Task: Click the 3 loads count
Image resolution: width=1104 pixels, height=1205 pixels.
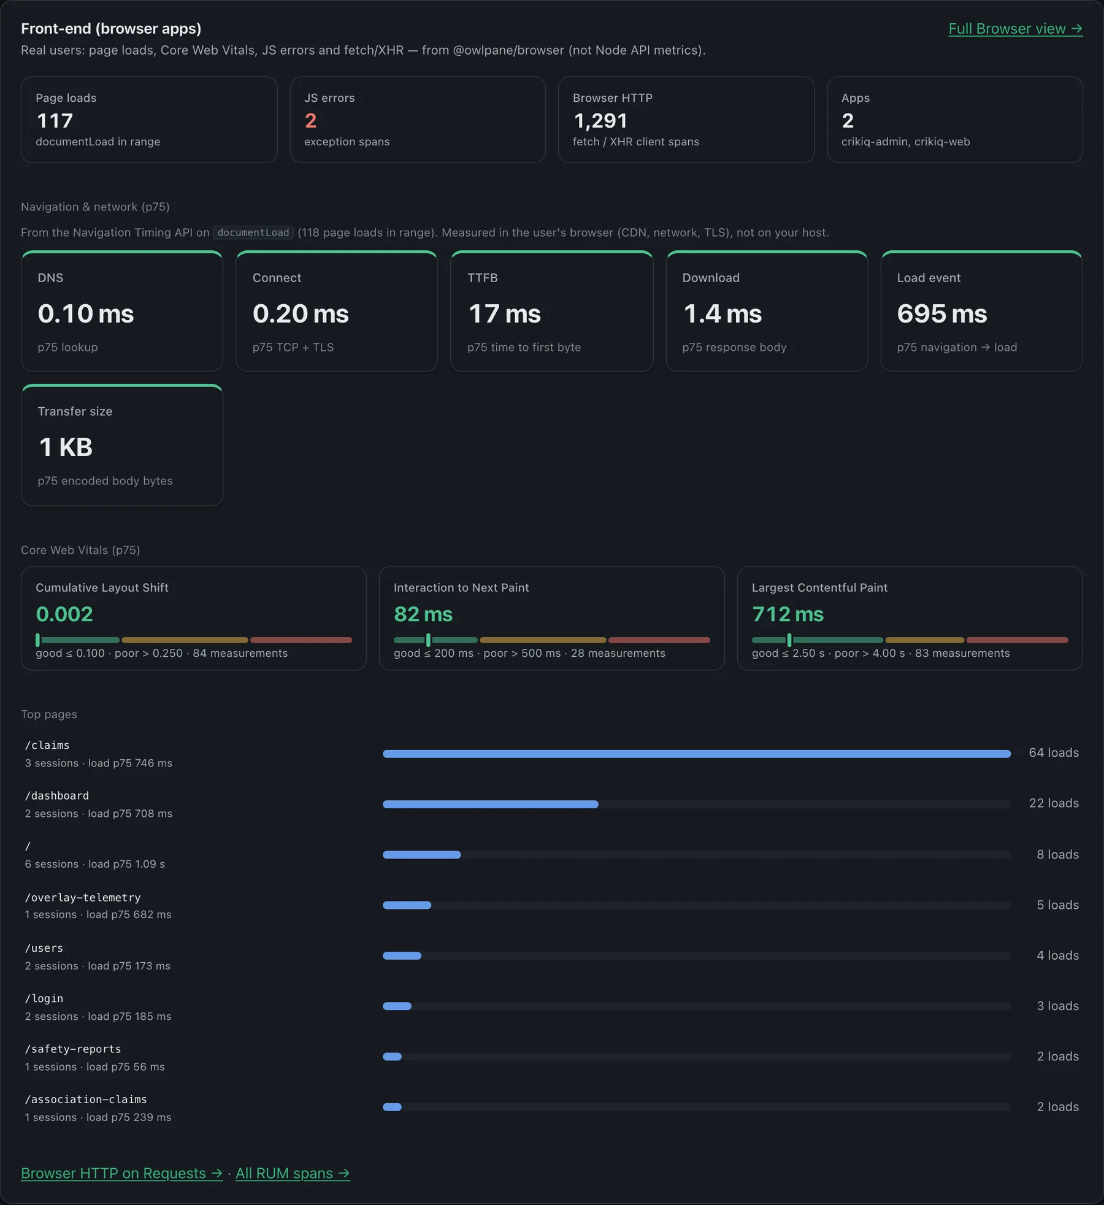Action: coord(1057,1006)
